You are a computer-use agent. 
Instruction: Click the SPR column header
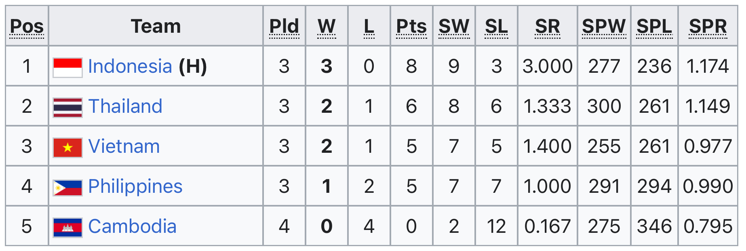[x=708, y=27]
